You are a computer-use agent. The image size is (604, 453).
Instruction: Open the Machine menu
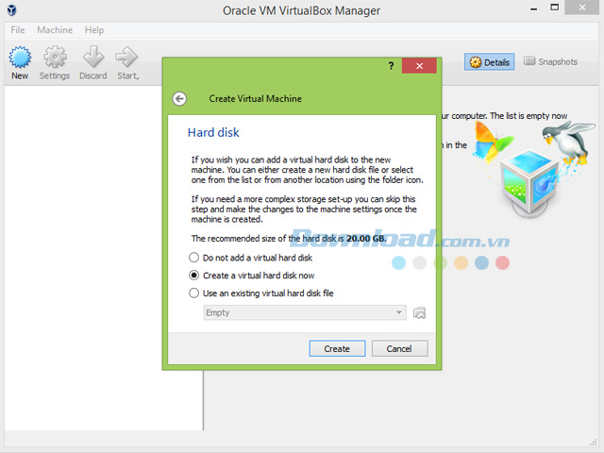click(55, 30)
